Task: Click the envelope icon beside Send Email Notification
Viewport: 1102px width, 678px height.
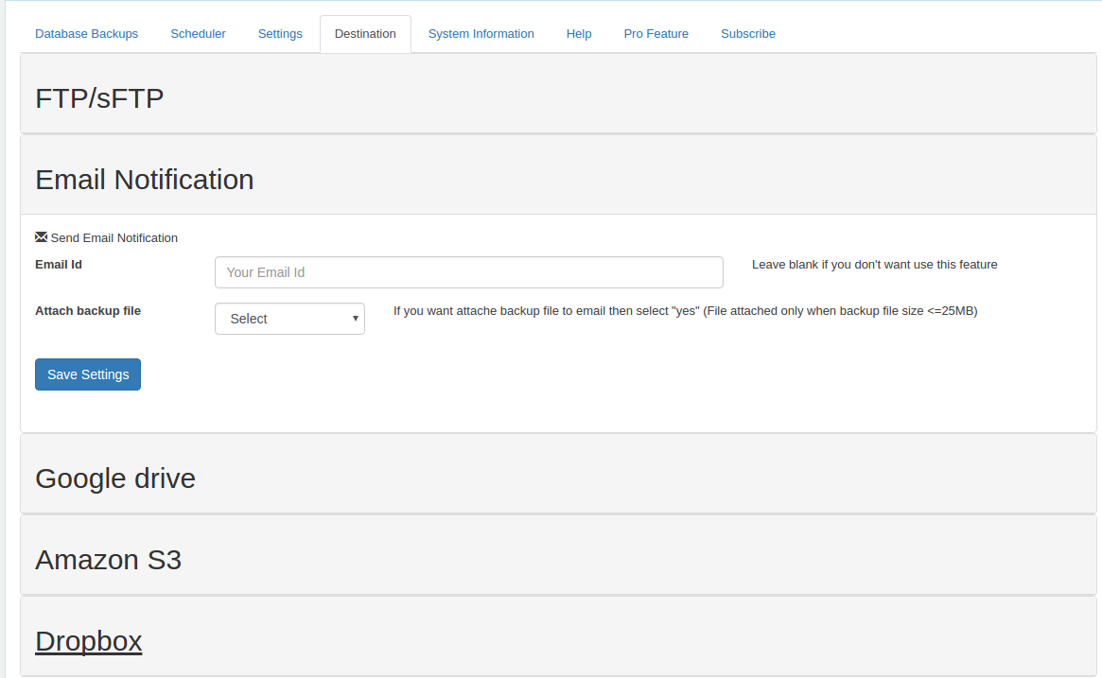Action: (42, 237)
